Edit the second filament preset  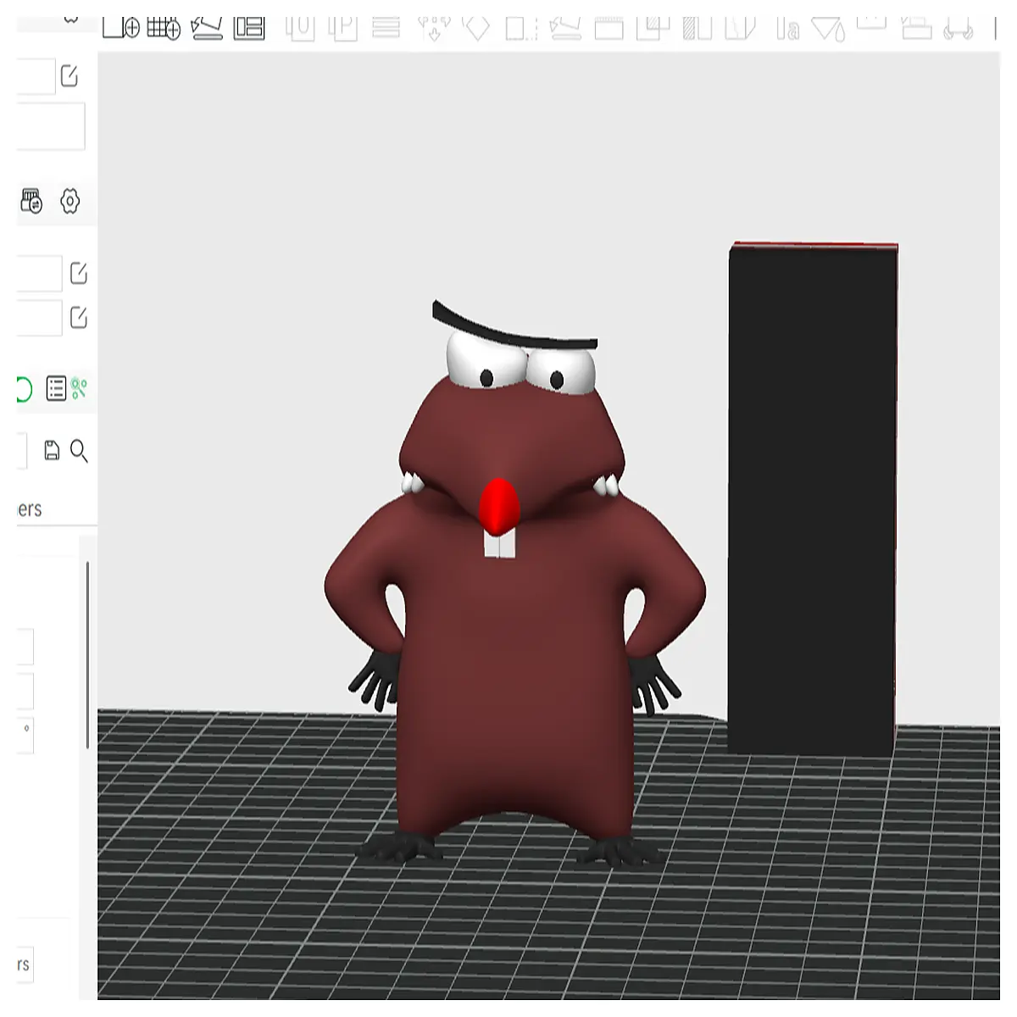(79, 318)
